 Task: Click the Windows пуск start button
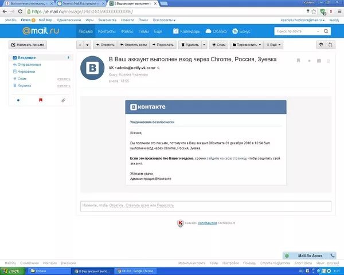[11, 271]
